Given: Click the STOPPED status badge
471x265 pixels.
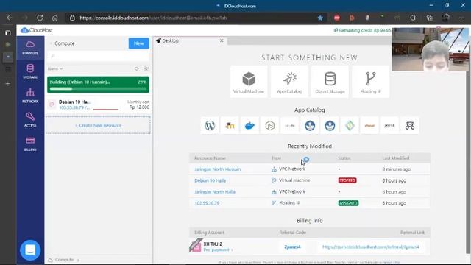Looking at the screenshot, I should point(347,180).
